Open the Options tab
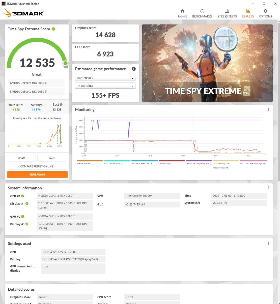The image size is (280, 304). click(x=265, y=13)
